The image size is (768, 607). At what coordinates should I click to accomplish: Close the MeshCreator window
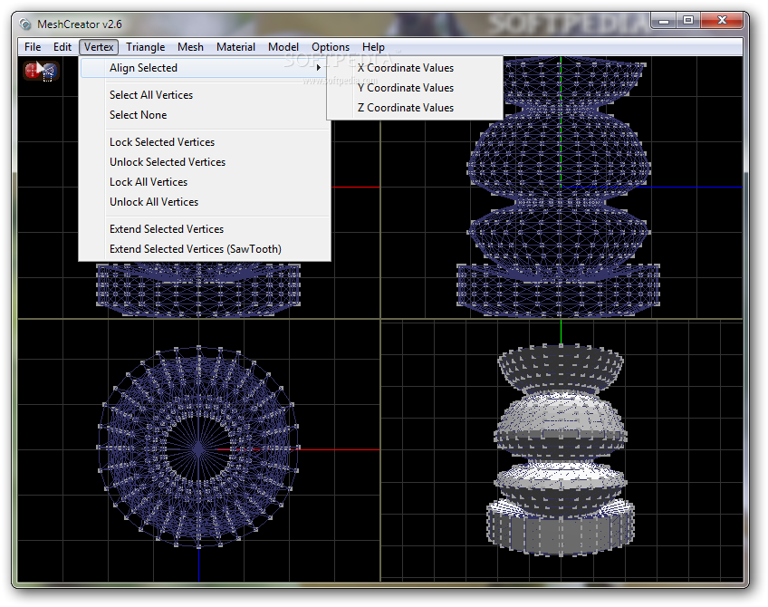pos(722,21)
